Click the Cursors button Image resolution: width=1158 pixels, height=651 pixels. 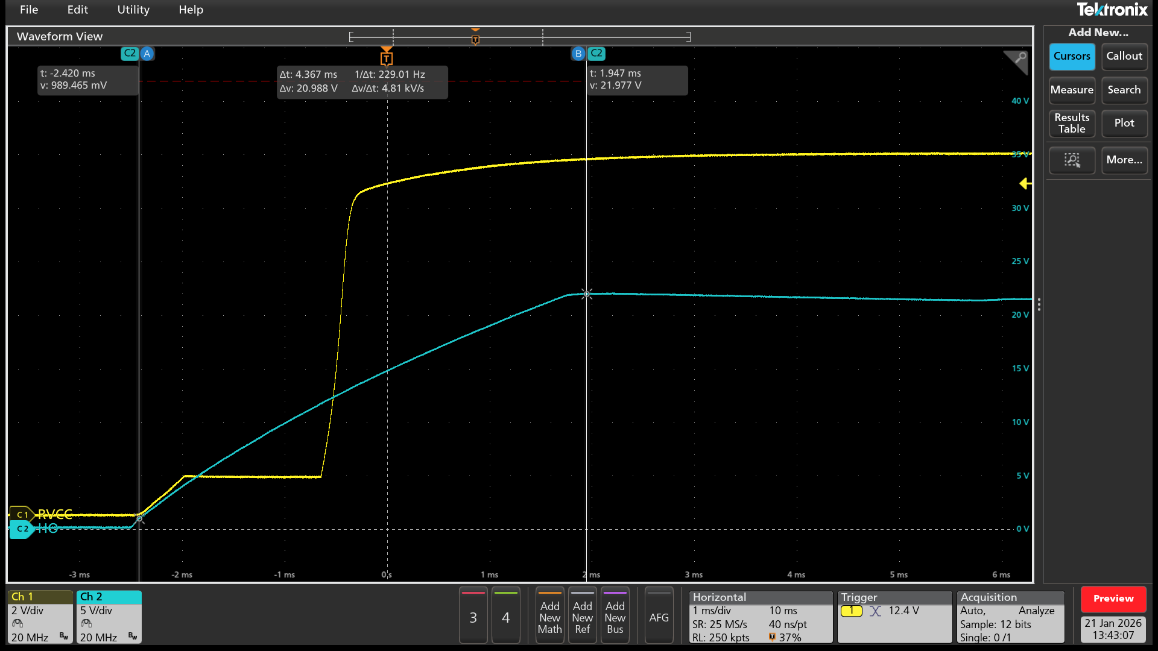point(1072,56)
